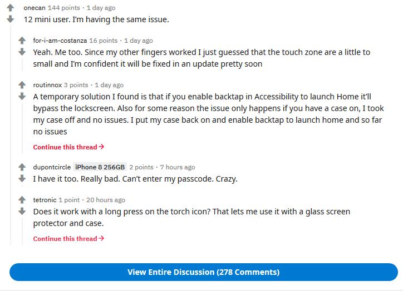This screenshot has width=403, height=291.
Task: Downvote onecan's 12 mini comment
Action: coord(10,19)
